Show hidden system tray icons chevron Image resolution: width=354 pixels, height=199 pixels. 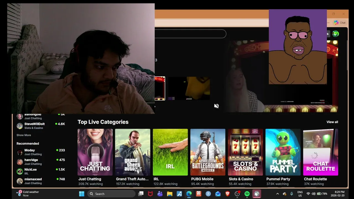[x=277, y=194]
